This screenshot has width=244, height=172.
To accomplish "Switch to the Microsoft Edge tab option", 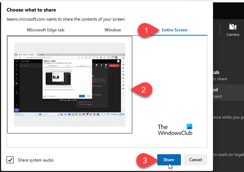I will click(46, 30).
